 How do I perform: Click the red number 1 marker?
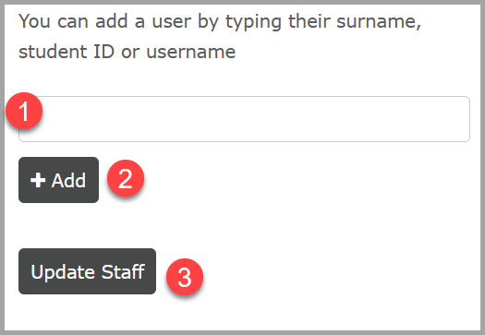24,111
